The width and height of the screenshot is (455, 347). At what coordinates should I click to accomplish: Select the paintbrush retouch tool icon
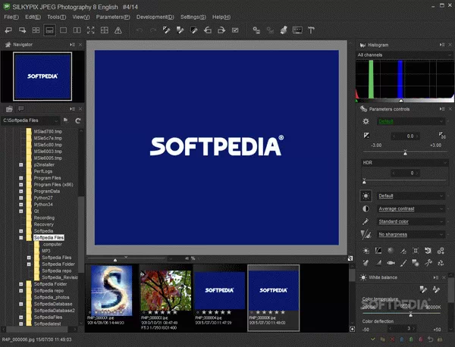[403, 263]
